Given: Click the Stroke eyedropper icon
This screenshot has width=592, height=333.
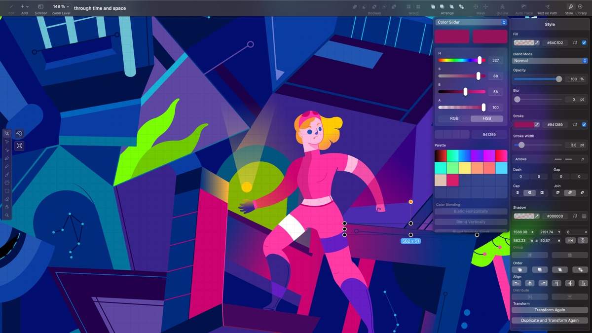Looking at the screenshot, I should point(537,125).
